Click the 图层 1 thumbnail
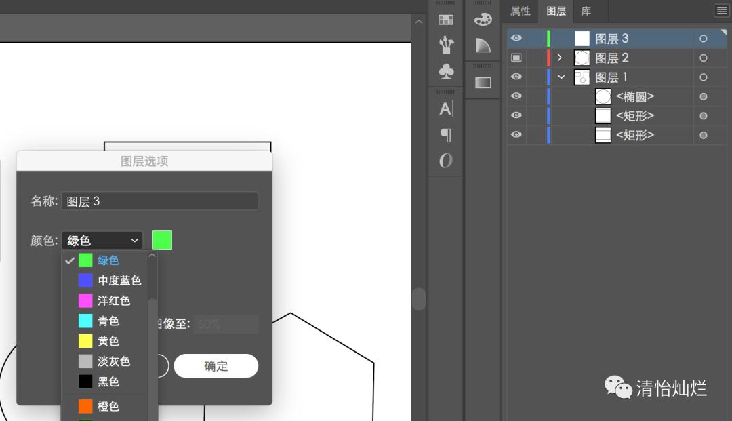 [582, 77]
